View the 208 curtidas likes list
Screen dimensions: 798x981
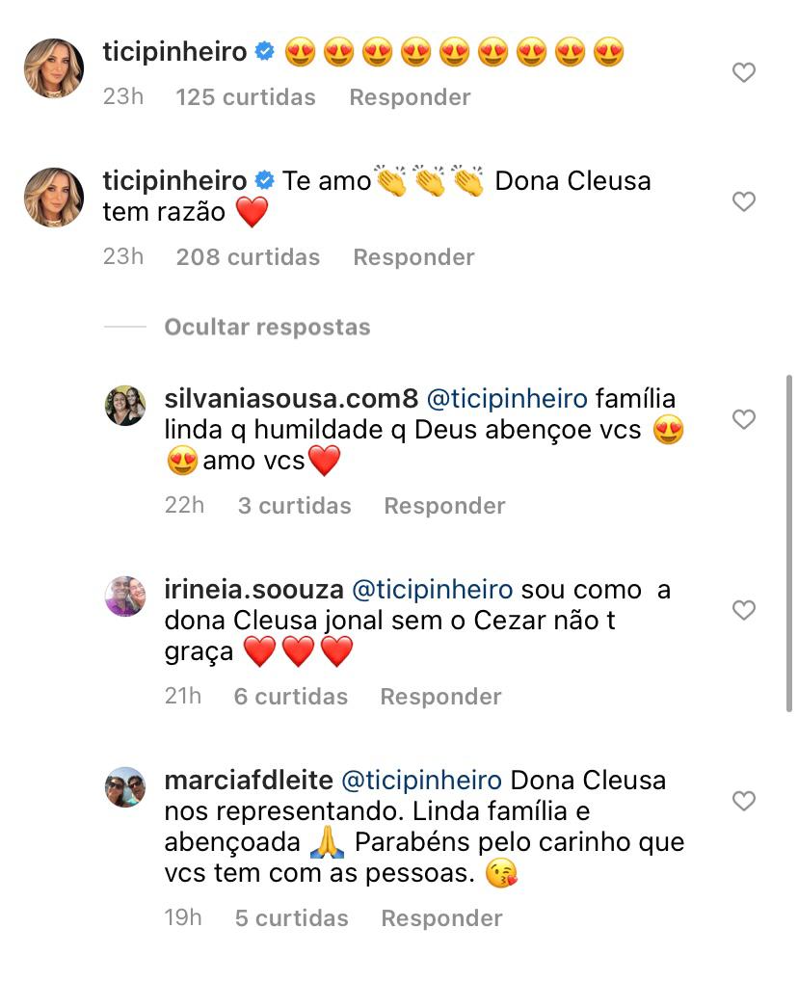pos(248,257)
